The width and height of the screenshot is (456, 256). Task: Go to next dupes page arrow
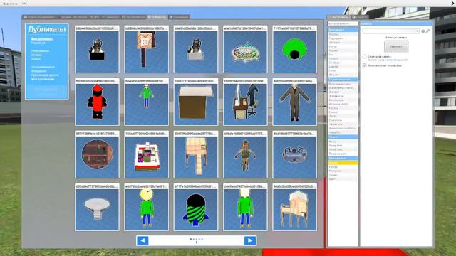tap(250, 240)
